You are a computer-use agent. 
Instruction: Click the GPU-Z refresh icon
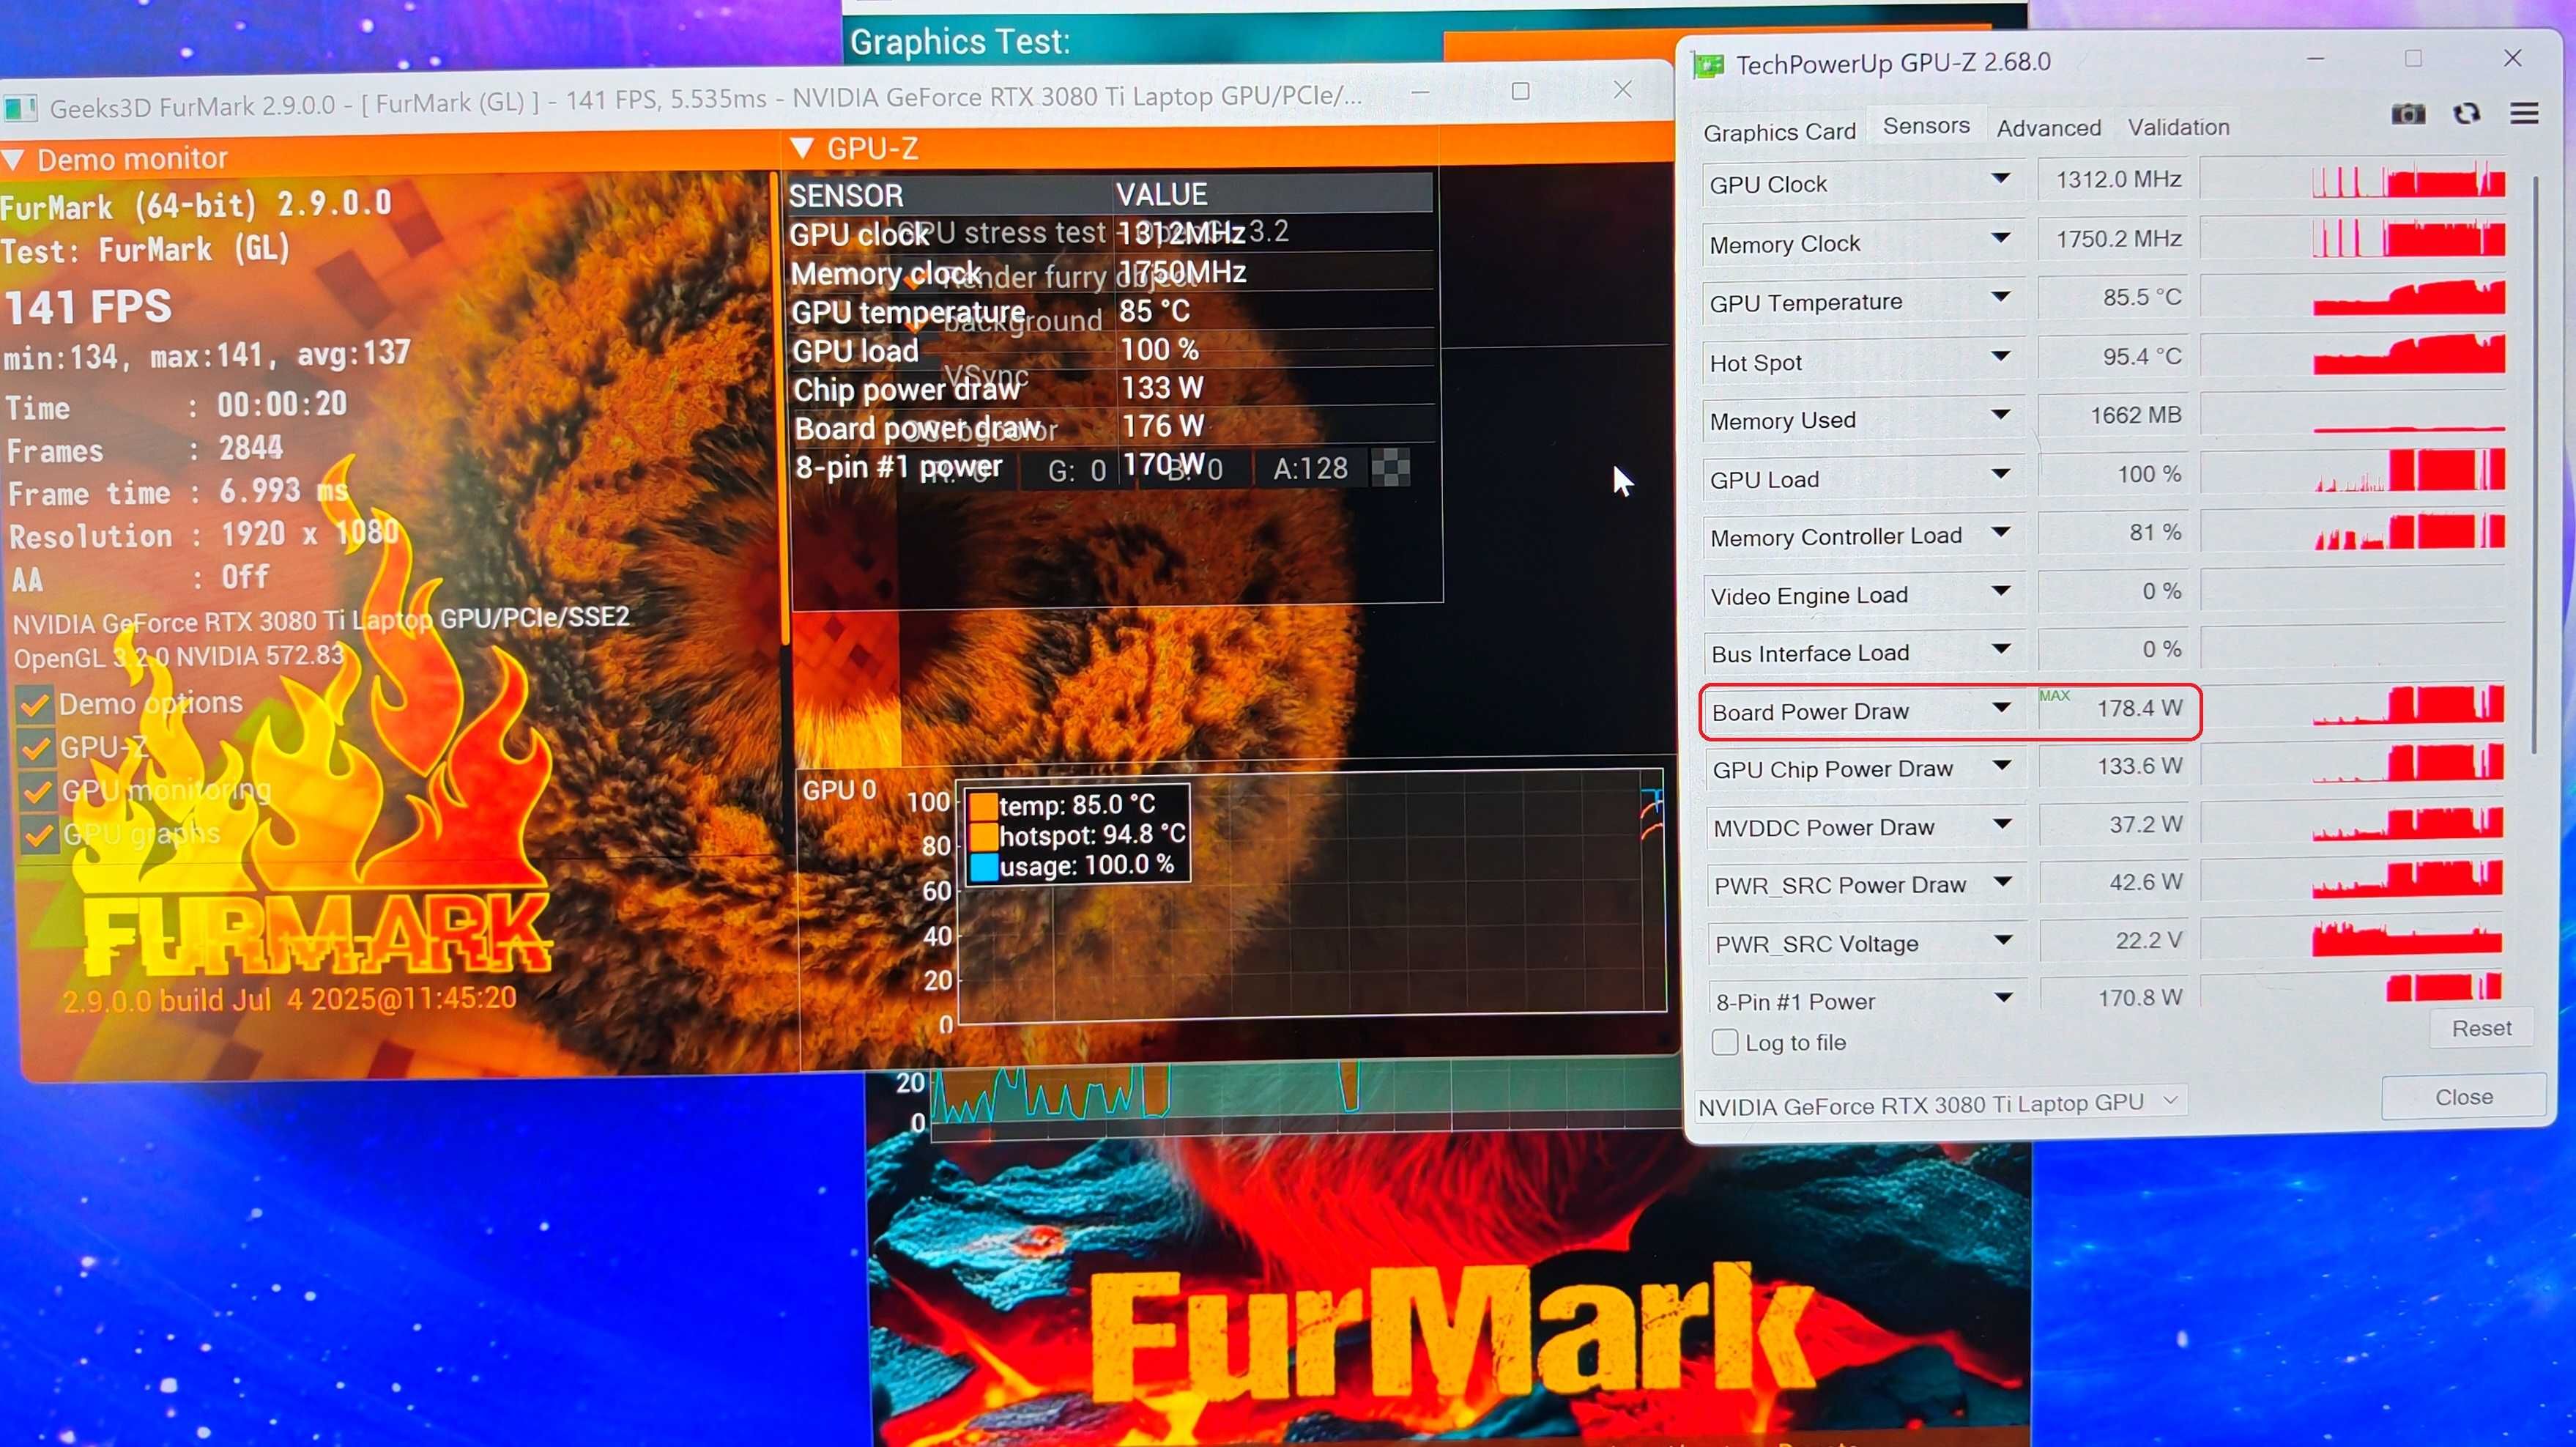(2466, 114)
